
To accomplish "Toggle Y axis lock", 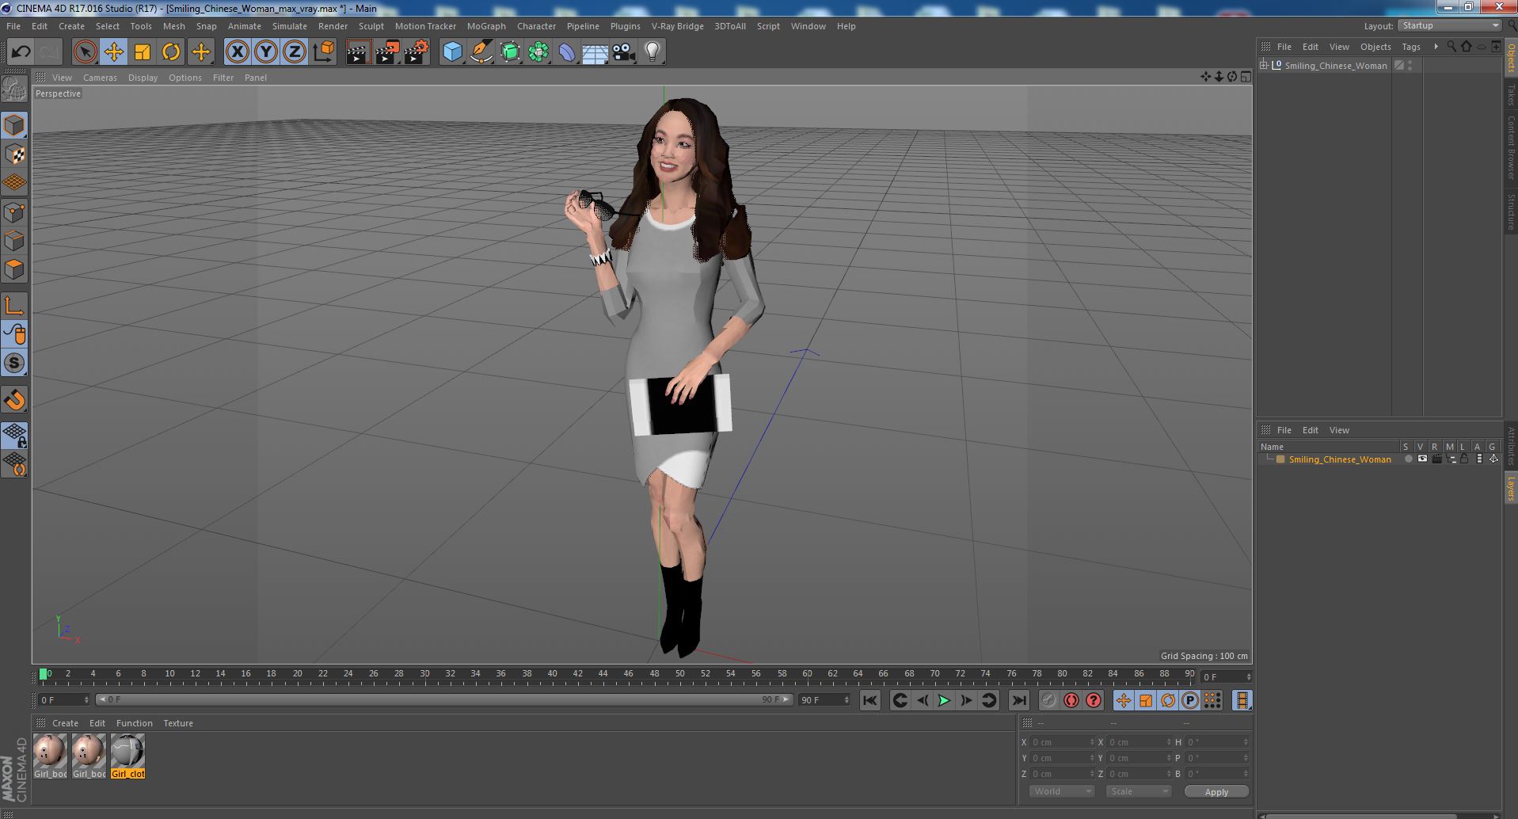I will 266,52.
